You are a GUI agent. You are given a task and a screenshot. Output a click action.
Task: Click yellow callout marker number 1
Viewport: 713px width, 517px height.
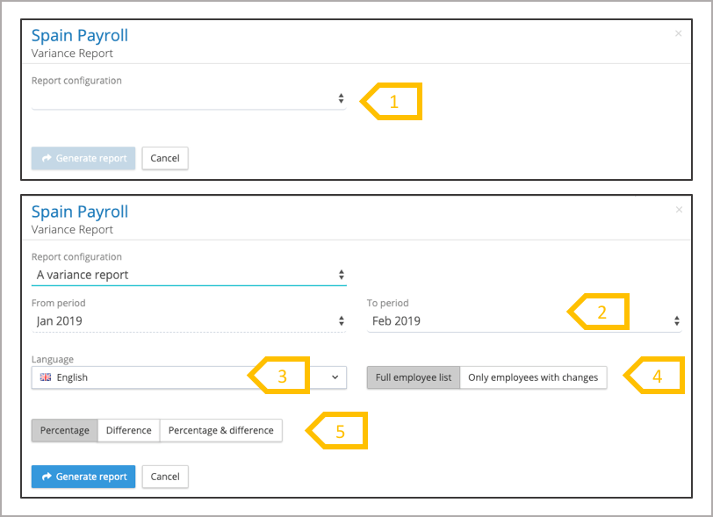pyautogui.click(x=393, y=102)
